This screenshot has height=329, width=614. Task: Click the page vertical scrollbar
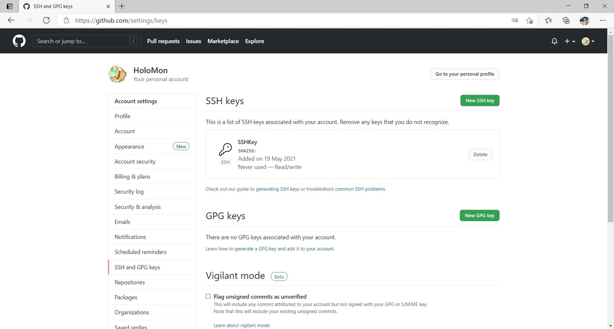[610, 128]
